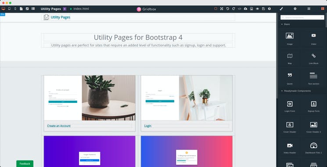
Task: Select the Cover Header 2 component
Action: point(313,127)
